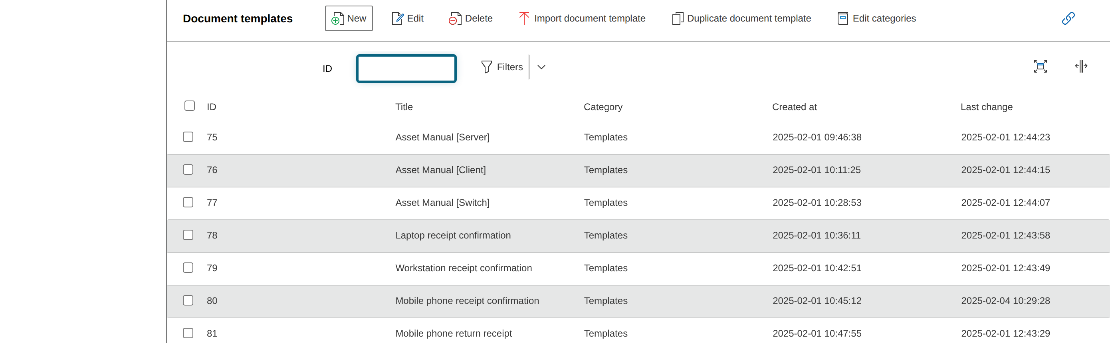Click last change 2025-02-01 12:44:23

(1005, 137)
